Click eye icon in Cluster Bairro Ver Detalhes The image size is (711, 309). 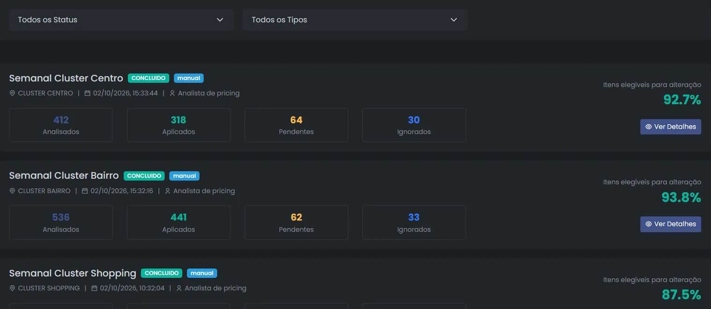648,224
